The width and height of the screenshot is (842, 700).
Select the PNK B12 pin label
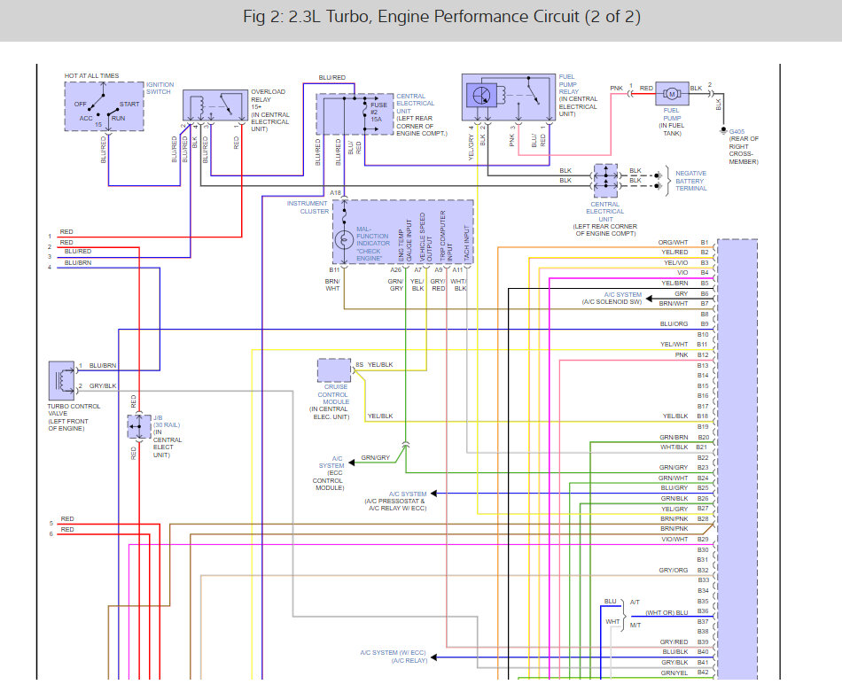pyautogui.click(x=692, y=355)
